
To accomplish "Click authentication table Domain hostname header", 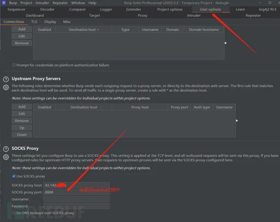I will pos(204,30).
